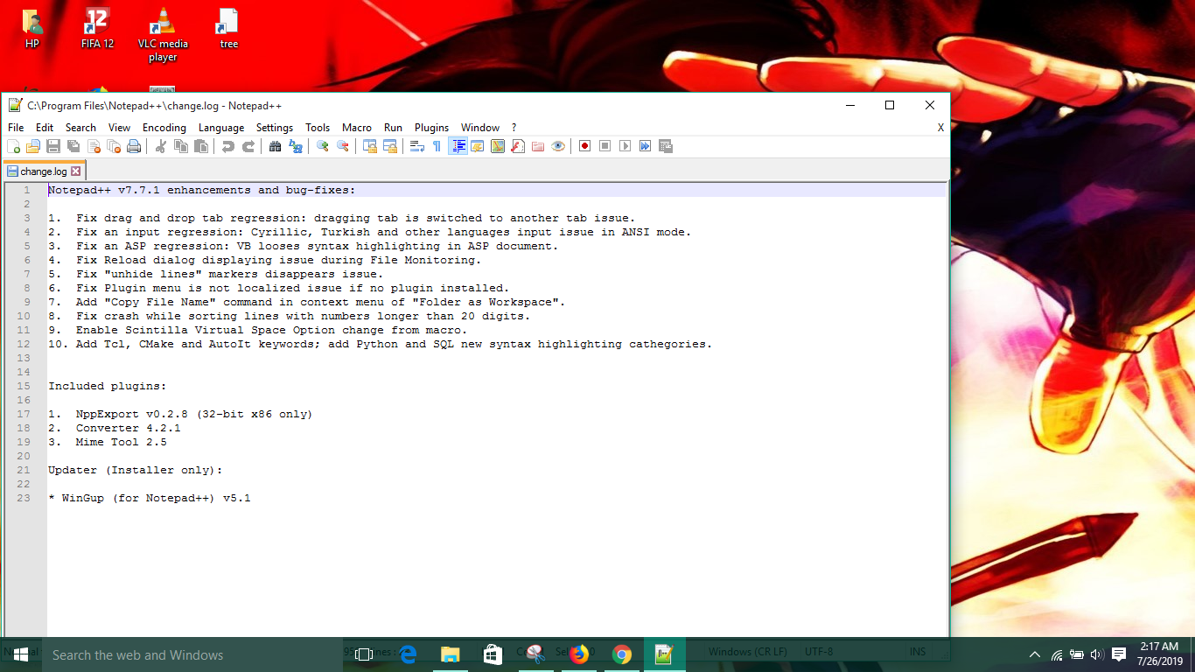Click the Cut scissors icon
The image size is (1195, 672).
point(160,146)
